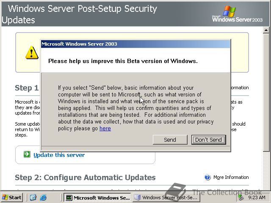
Task: Click the 9:23 AM taskbar clock
Action: click(x=257, y=198)
